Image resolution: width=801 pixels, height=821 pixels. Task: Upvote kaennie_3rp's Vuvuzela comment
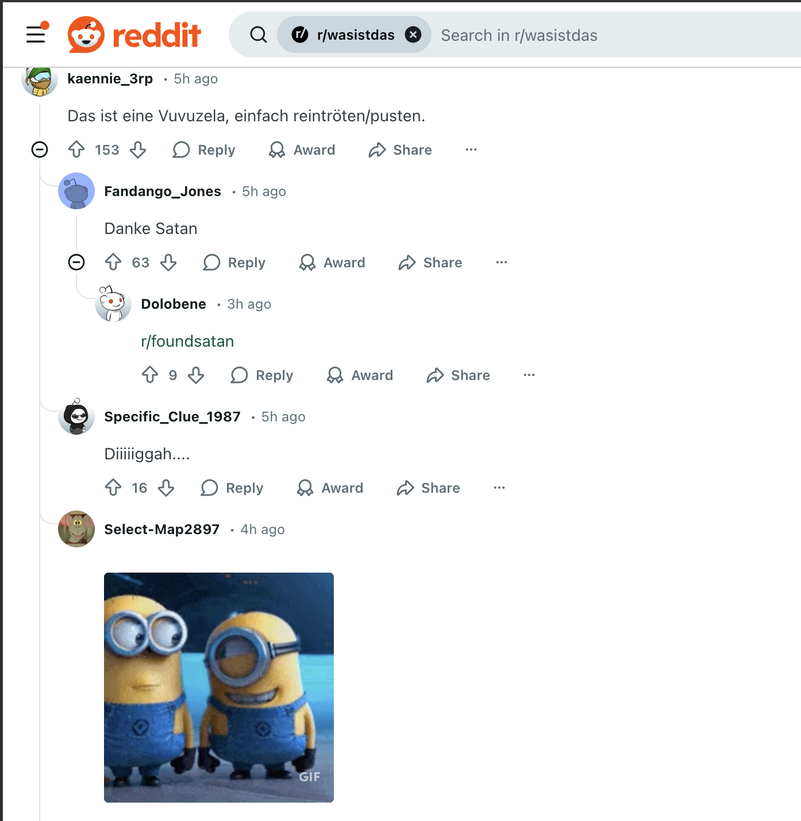[76, 150]
